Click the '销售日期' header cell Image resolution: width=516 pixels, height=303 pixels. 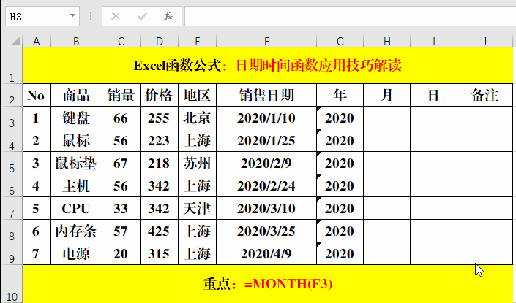pyautogui.click(x=266, y=95)
